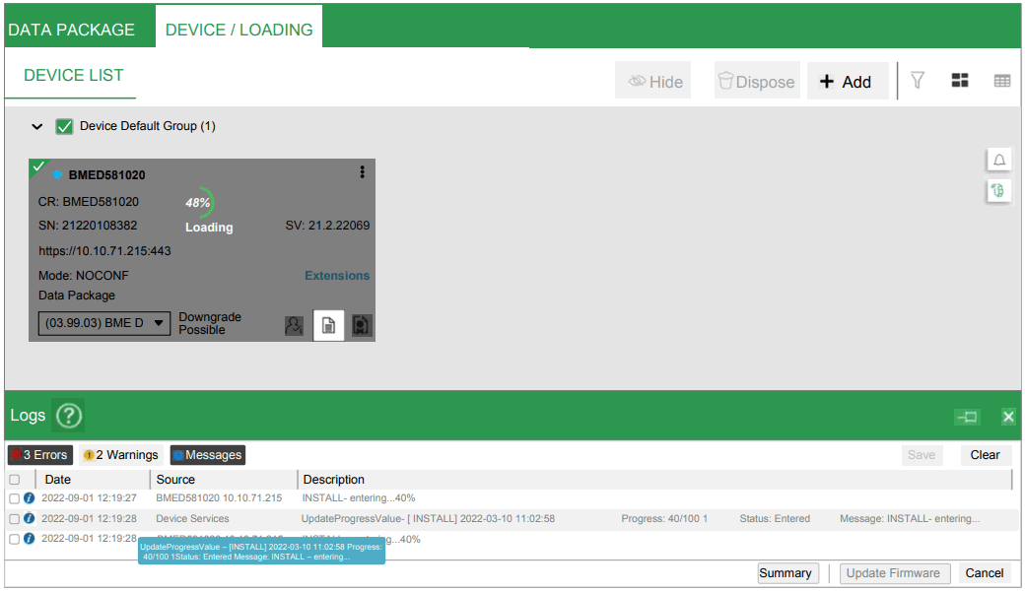Click the SN: 21220108382 text
Viewport: 1025px width, 592px height.
pos(88,226)
